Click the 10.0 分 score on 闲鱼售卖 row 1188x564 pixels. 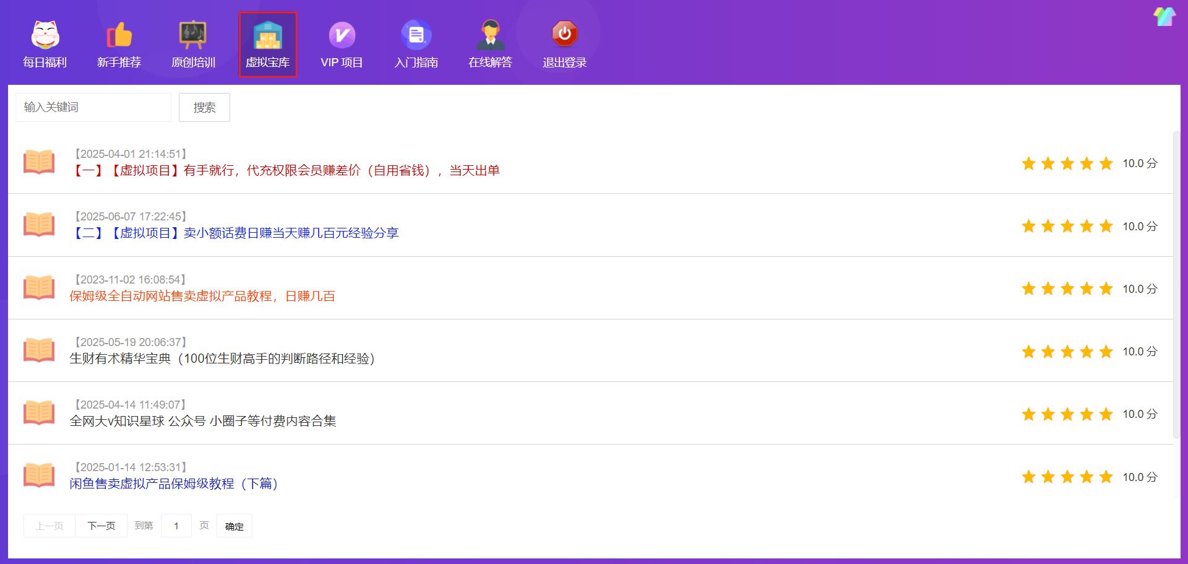tap(1140, 477)
